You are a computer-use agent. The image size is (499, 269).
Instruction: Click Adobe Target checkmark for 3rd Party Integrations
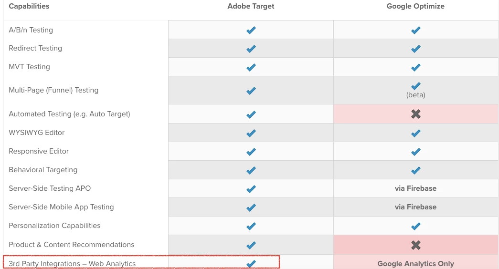click(x=251, y=263)
